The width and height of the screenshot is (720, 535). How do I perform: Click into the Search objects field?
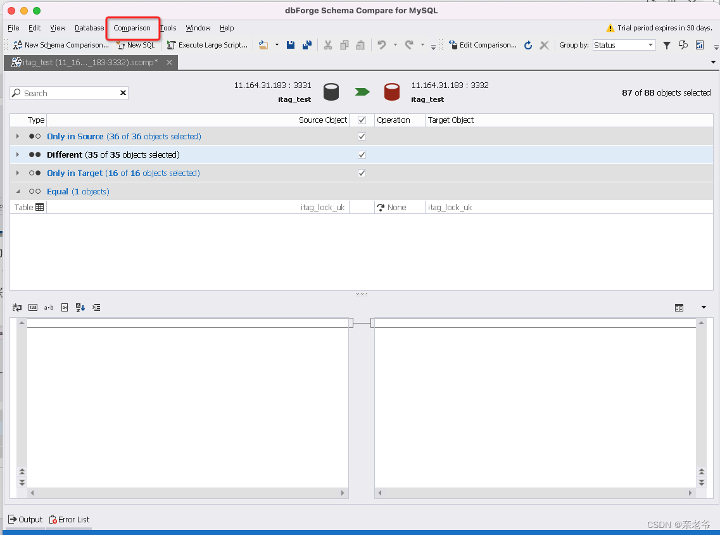click(70, 93)
